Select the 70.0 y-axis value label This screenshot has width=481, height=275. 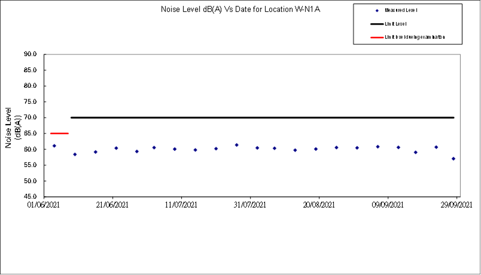31,118
